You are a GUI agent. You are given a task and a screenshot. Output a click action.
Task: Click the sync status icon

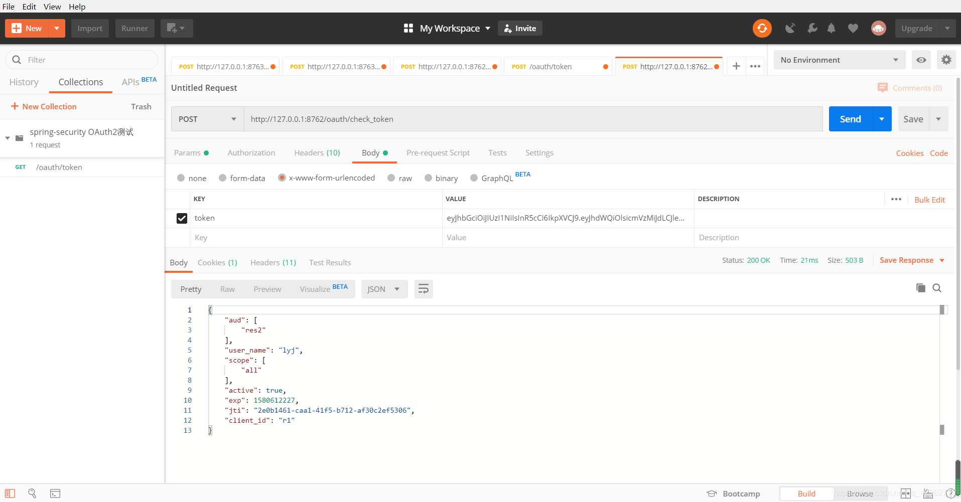click(762, 28)
